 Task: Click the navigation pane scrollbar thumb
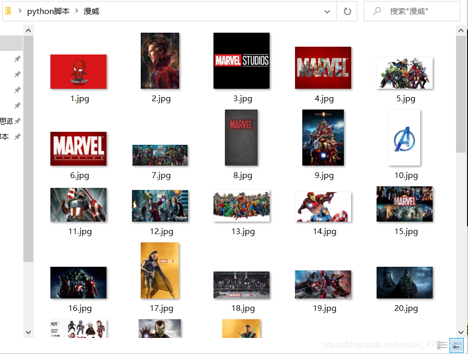pyautogui.click(x=29, y=149)
